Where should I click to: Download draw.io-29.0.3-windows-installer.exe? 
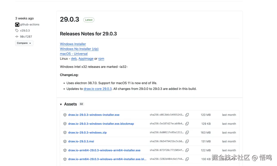coord(94,115)
